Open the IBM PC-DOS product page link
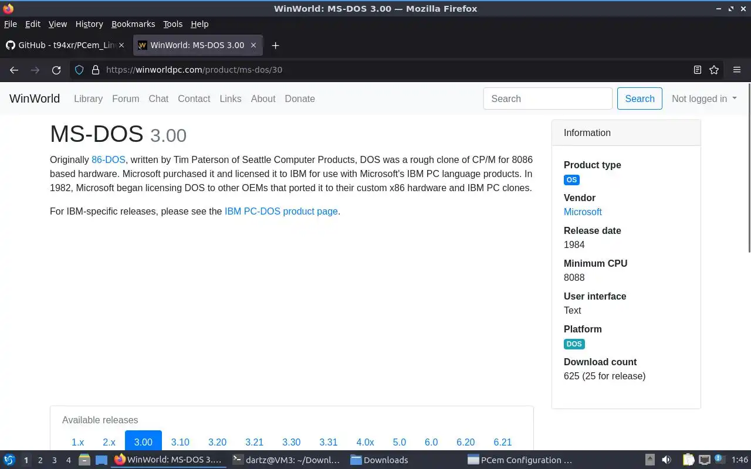Screen dimensions: 751x469 [281, 211]
